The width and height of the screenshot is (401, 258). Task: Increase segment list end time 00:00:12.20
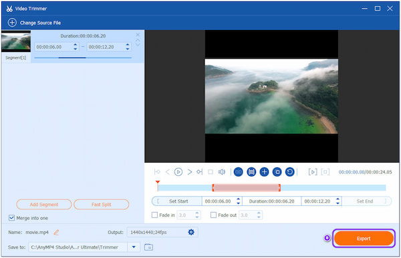(x=128, y=45)
